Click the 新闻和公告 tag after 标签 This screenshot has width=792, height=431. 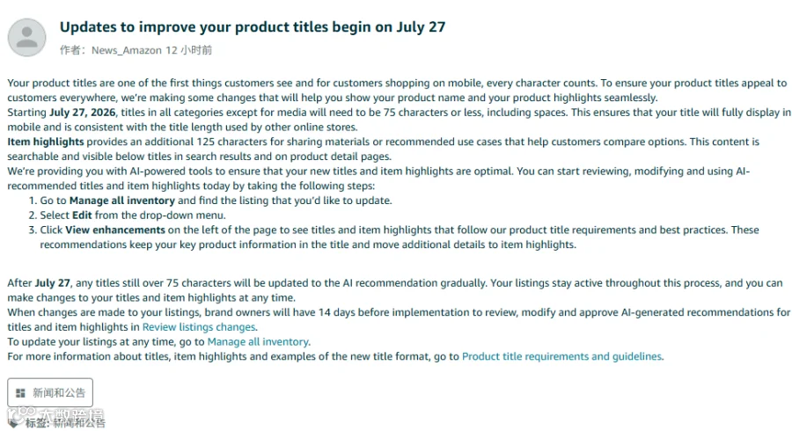[x=80, y=423]
